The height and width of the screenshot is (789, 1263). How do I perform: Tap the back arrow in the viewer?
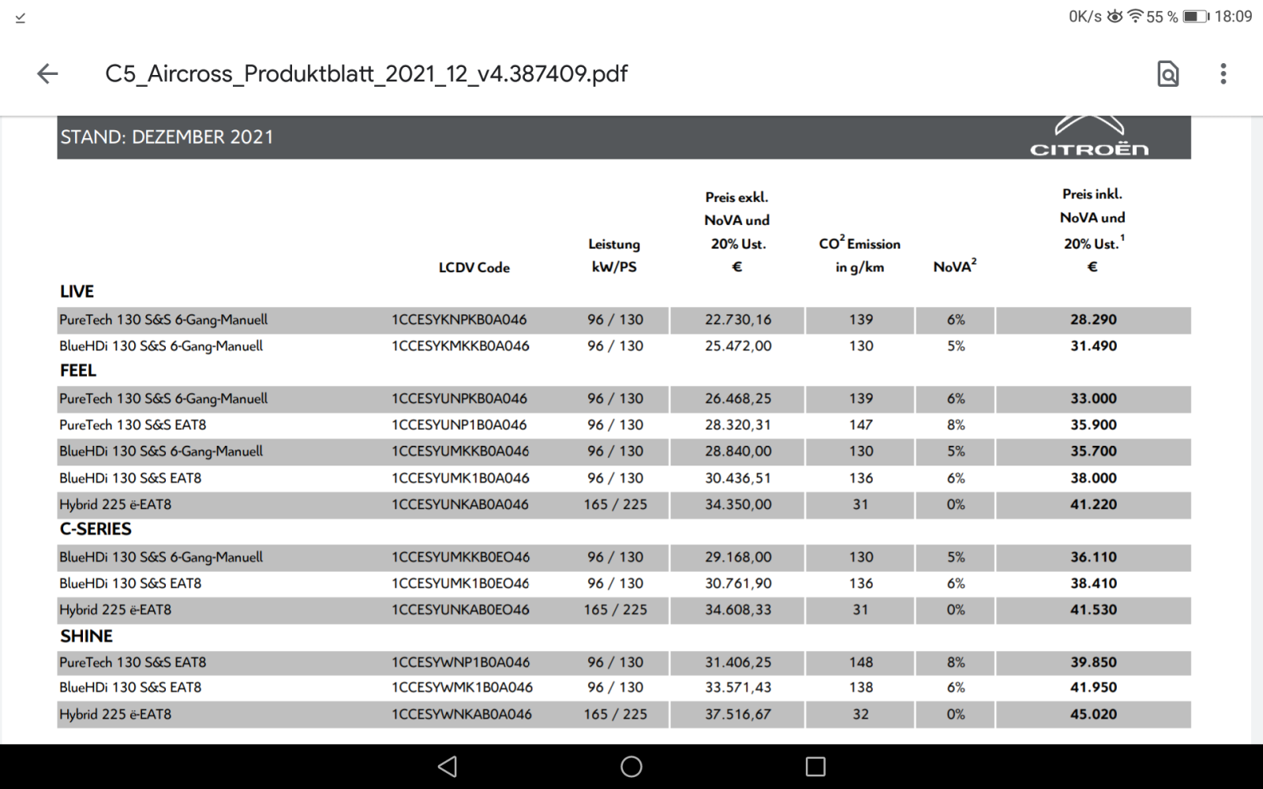47,73
